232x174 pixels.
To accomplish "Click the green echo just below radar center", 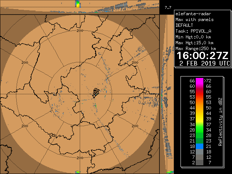I will click(x=95, y=105).
